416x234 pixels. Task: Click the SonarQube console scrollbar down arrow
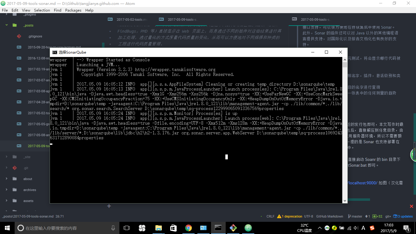click(x=345, y=201)
